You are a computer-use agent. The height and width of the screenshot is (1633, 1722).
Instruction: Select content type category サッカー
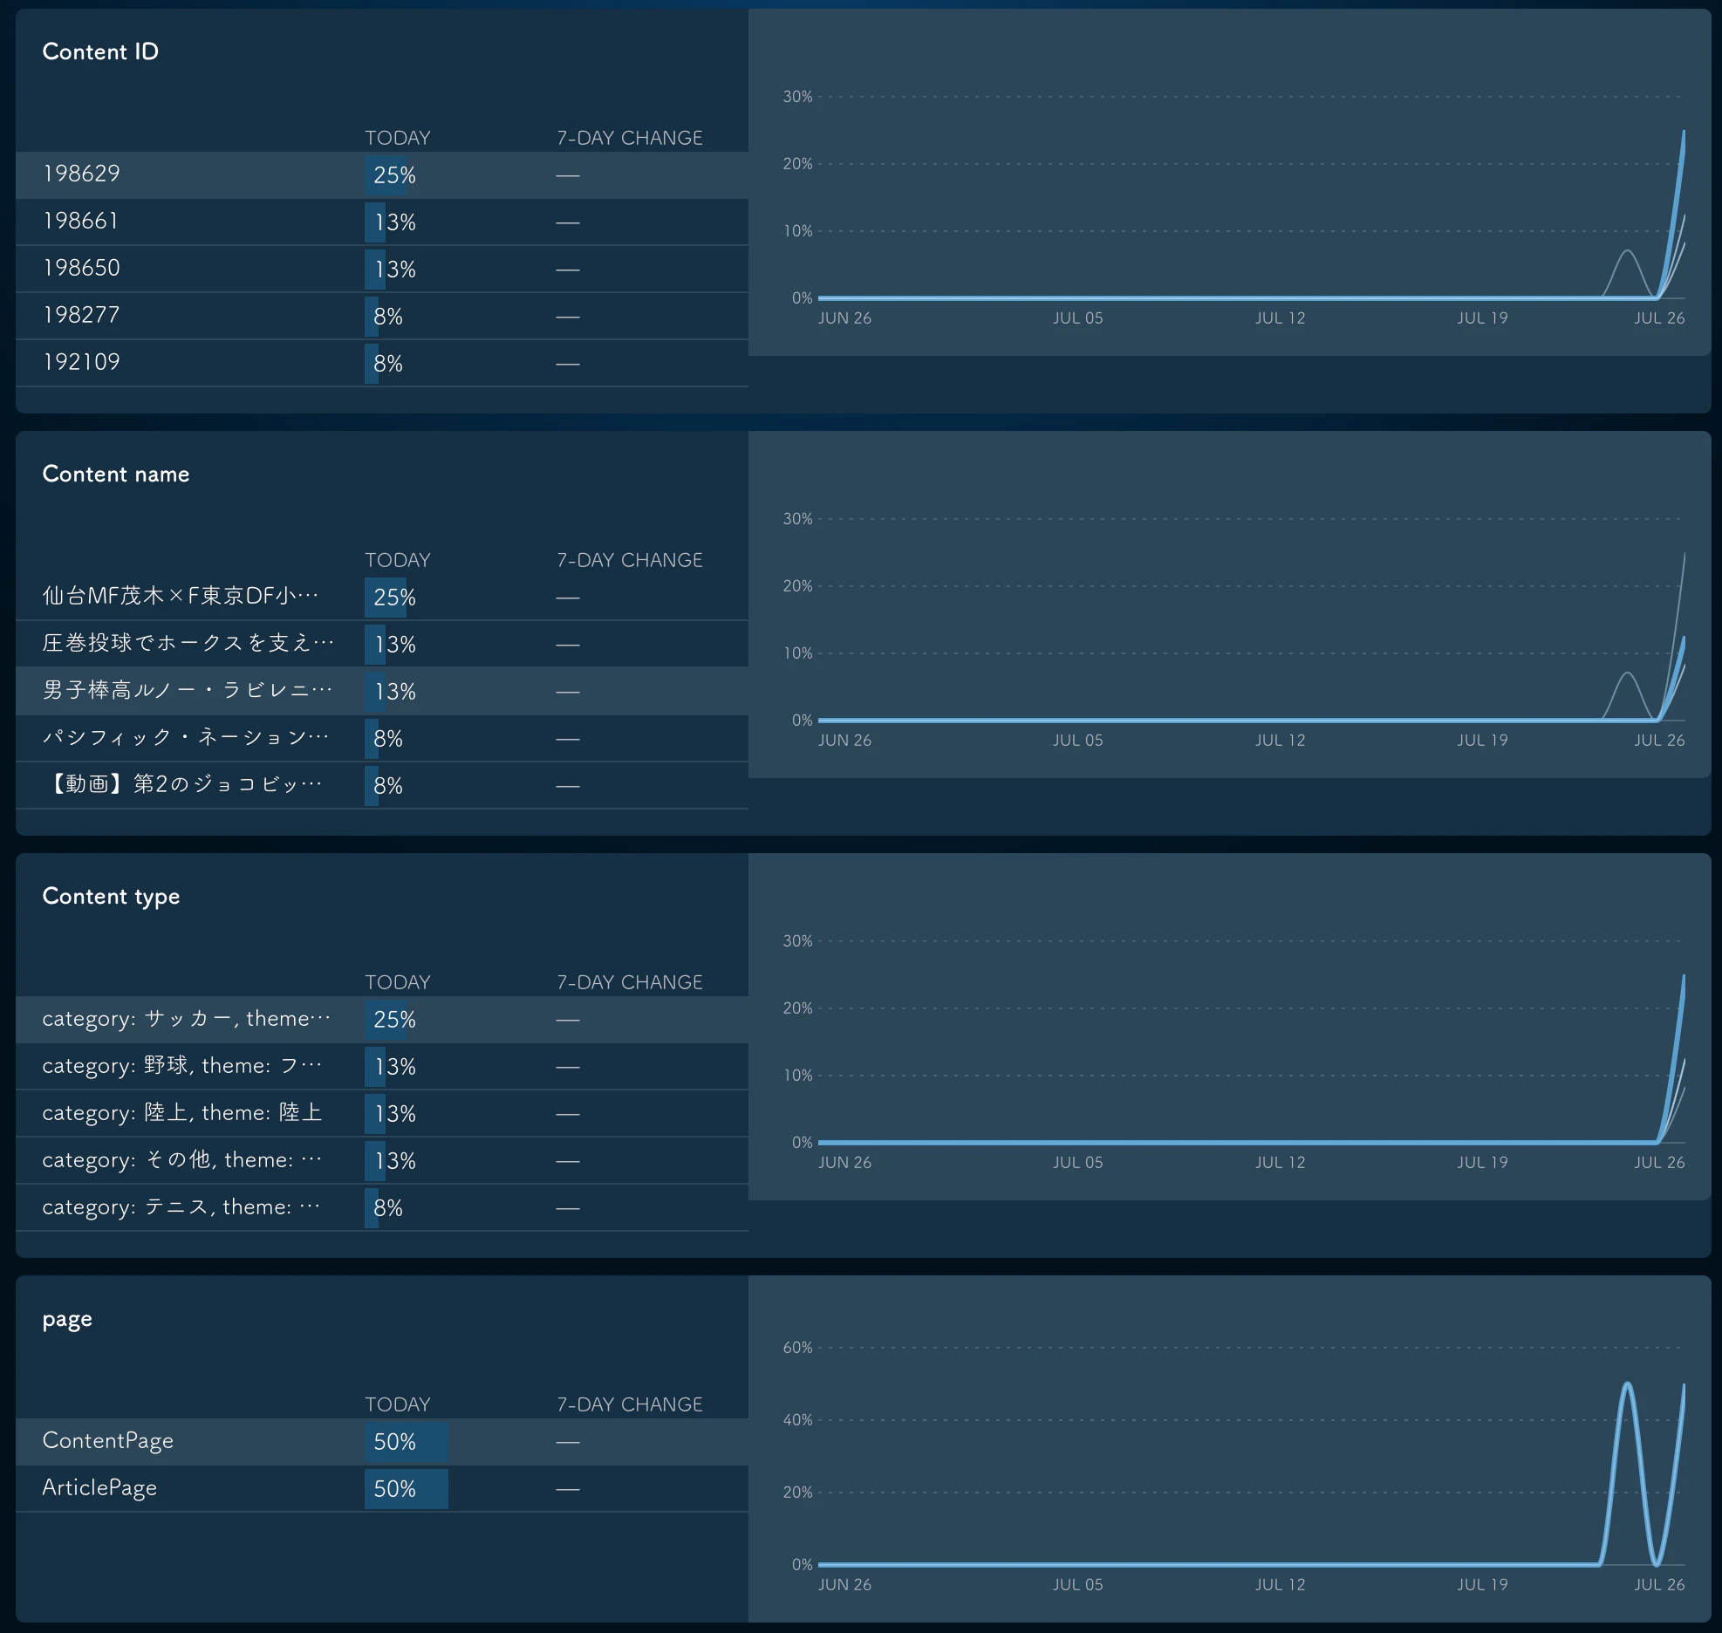point(382,1019)
